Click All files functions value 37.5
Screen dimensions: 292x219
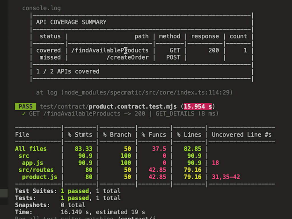[x=159, y=149]
